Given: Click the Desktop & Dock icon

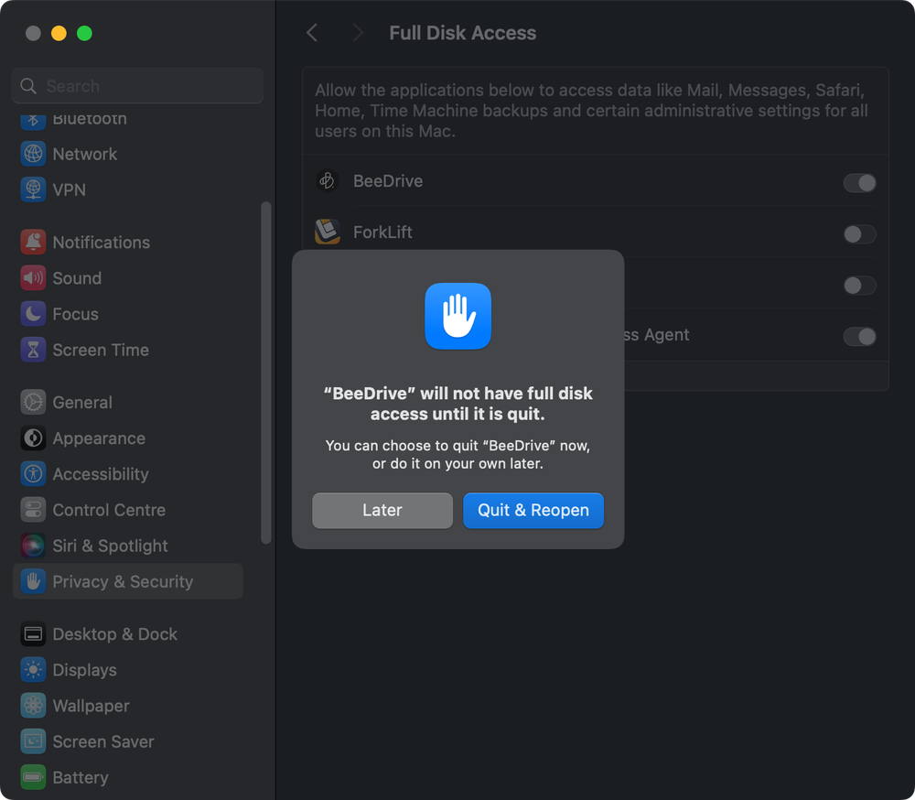Looking at the screenshot, I should (x=33, y=634).
